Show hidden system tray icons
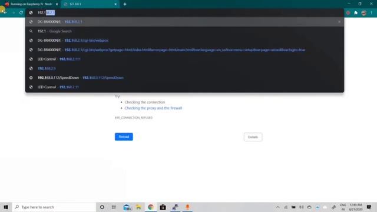Image resolution: width=377 pixels, height=212 pixels. click(x=277, y=207)
